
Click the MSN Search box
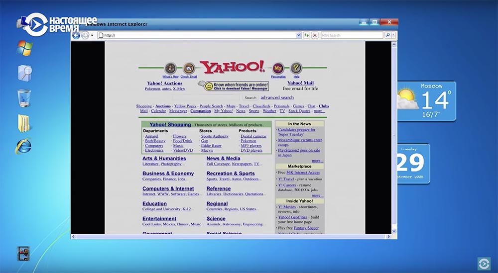point(352,35)
